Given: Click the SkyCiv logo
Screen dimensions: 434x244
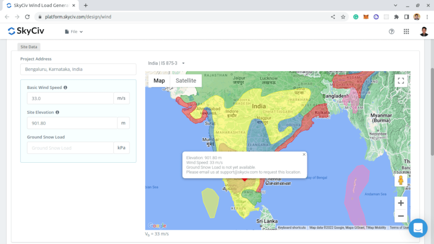Looking at the screenshot, I should pos(26,31).
